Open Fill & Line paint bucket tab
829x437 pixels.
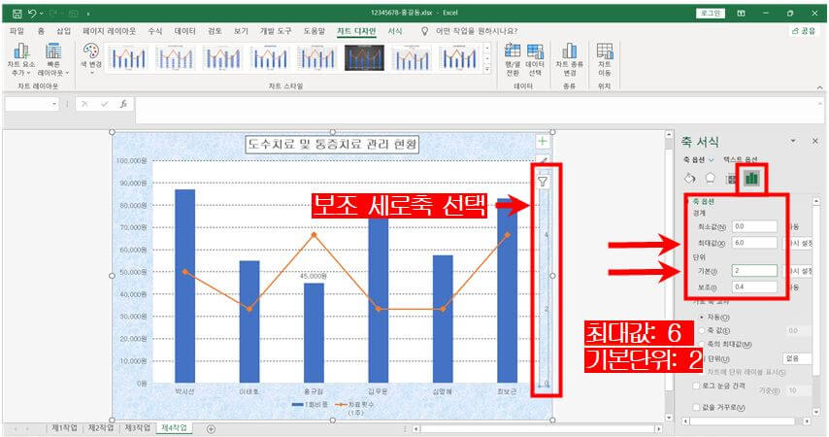(x=690, y=179)
